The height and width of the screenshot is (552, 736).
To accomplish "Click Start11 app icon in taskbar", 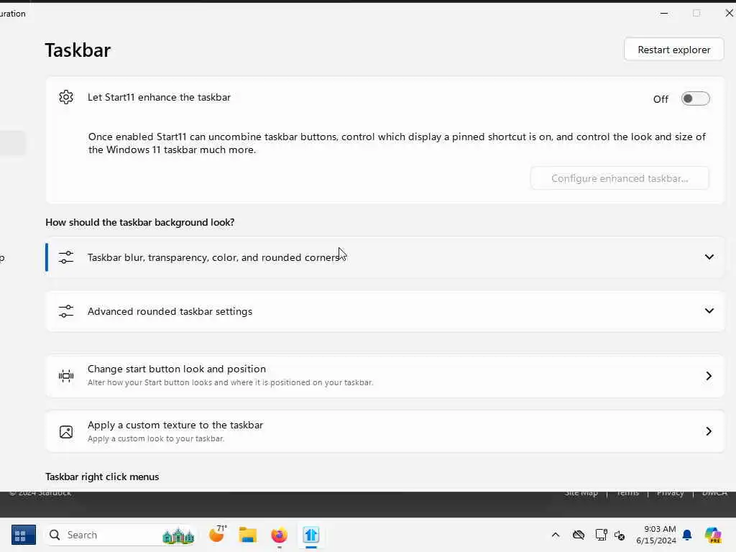I will tap(310, 535).
